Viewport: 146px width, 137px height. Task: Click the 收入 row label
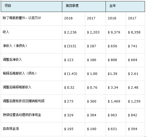tap(6, 32)
